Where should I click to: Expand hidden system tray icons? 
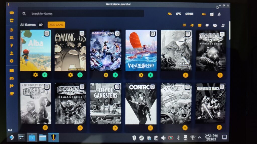coord(200,137)
